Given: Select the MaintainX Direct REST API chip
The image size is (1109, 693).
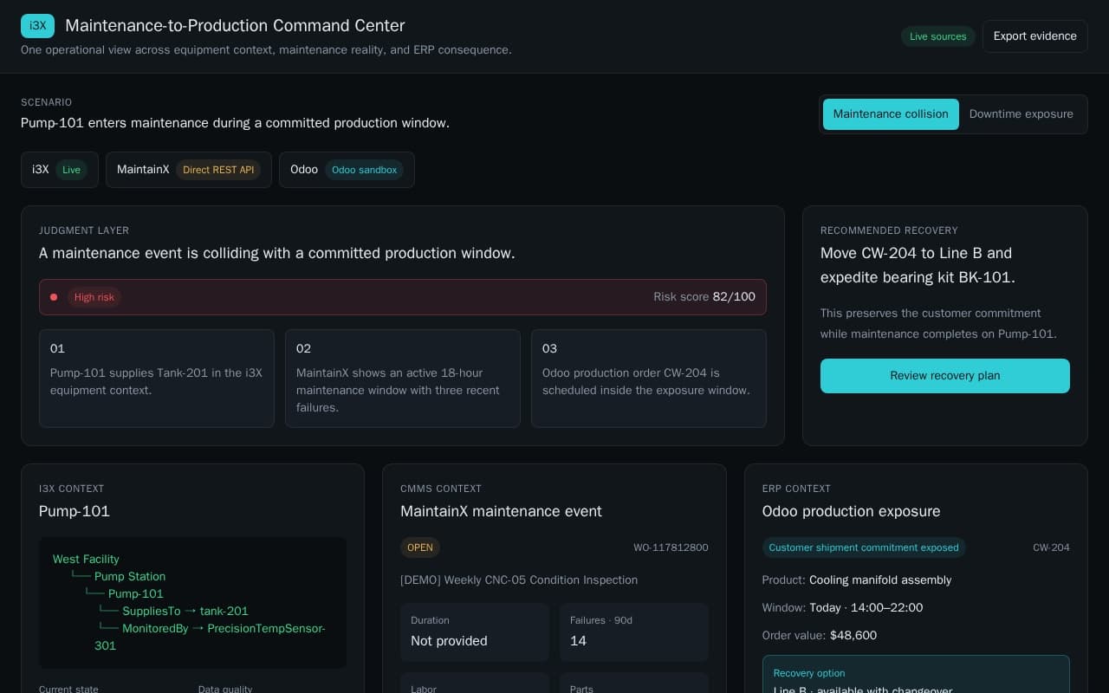Looking at the screenshot, I should tap(189, 170).
